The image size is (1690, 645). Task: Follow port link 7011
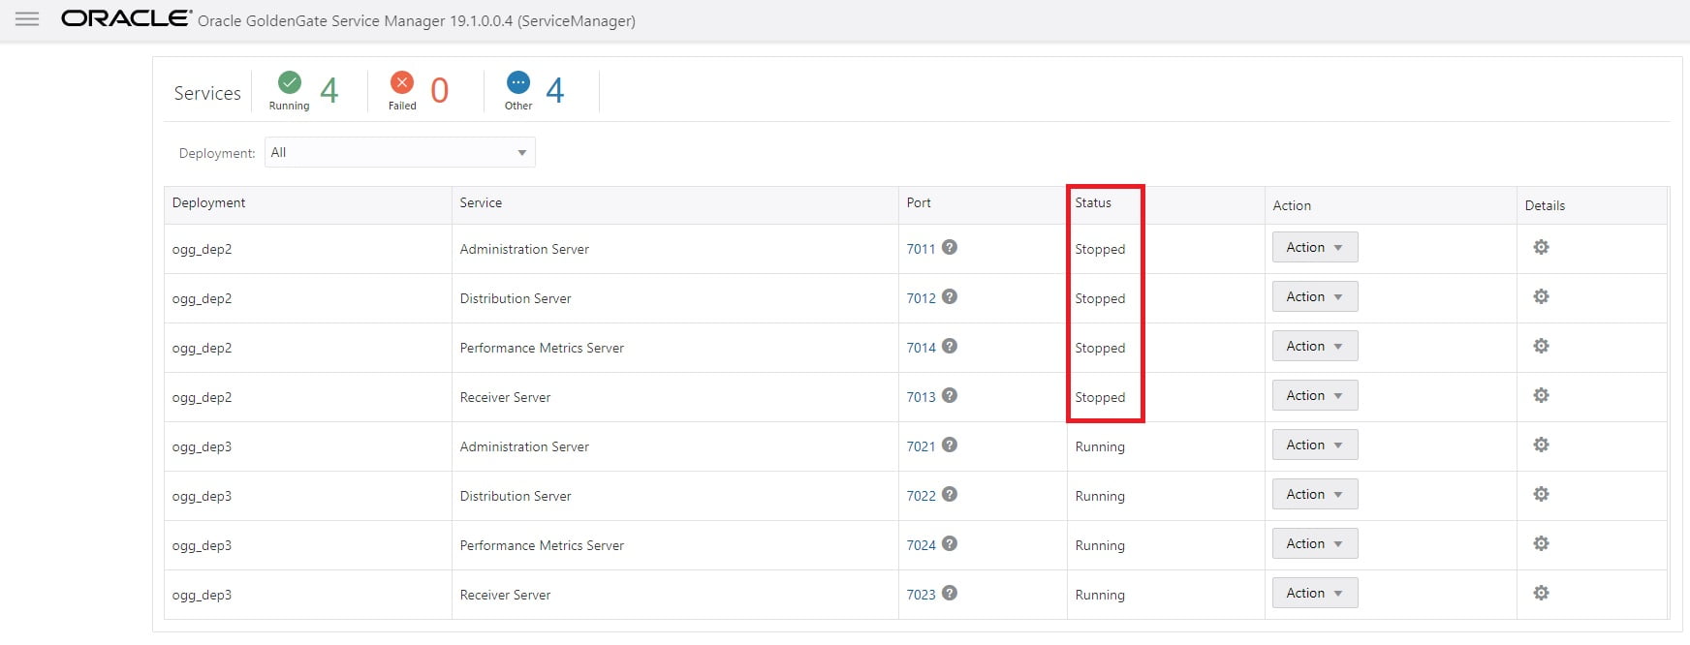pos(921,249)
